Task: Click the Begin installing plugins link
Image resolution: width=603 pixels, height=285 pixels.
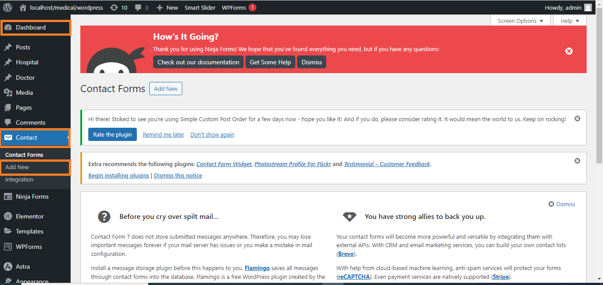Action: pyautogui.click(x=119, y=175)
